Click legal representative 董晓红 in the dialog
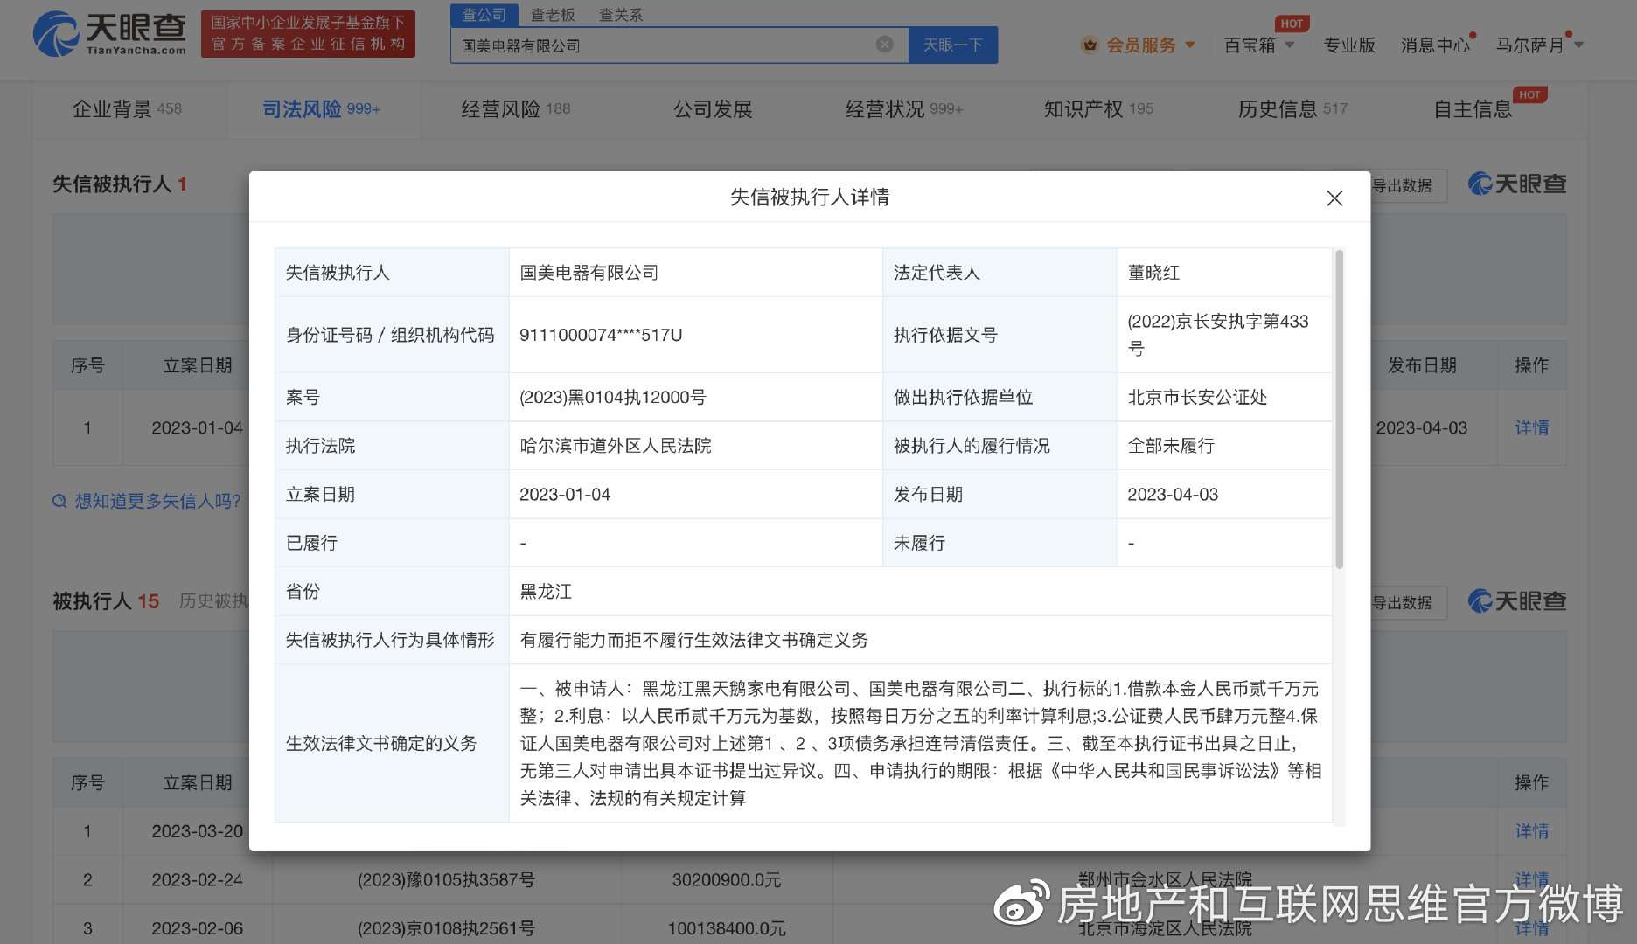Screen dimensions: 1637x944 (1153, 273)
